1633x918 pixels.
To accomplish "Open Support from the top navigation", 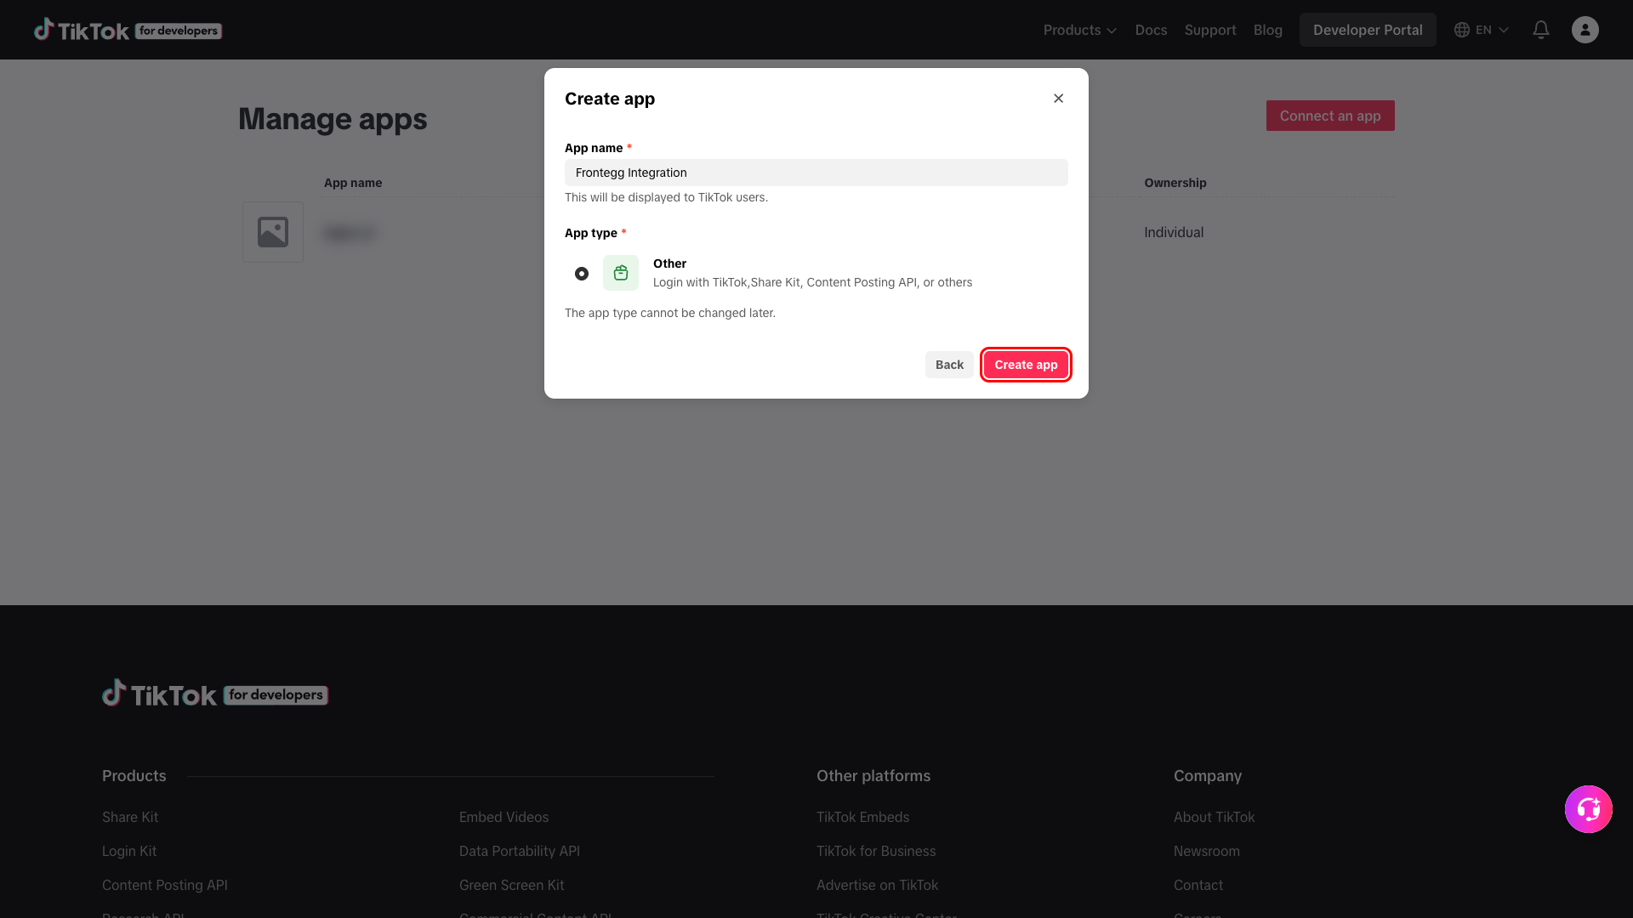I will (x=1209, y=30).
